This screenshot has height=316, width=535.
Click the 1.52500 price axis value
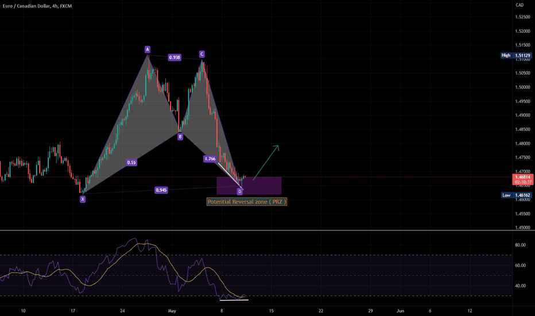tap(522, 17)
